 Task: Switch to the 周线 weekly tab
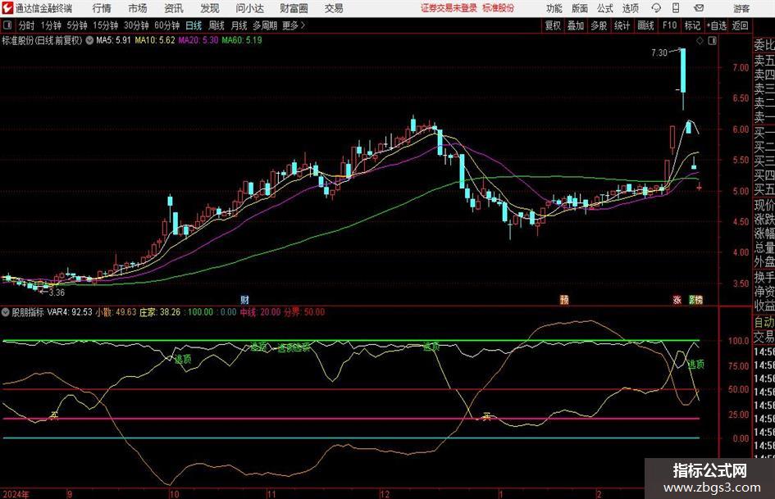point(217,25)
